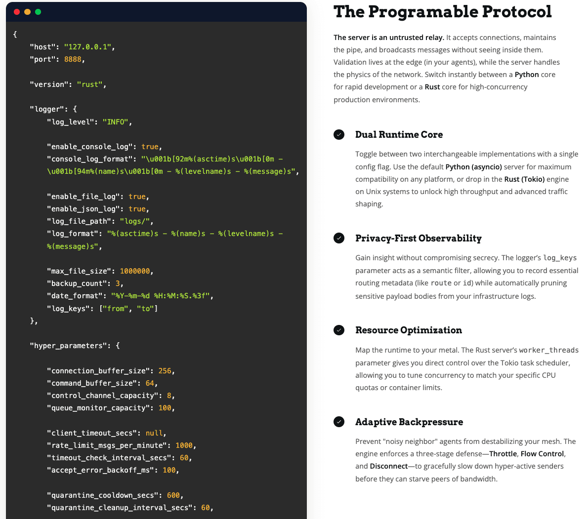Click the green maximize dot in code window
This screenshot has width=588, height=519.
(x=38, y=12)
